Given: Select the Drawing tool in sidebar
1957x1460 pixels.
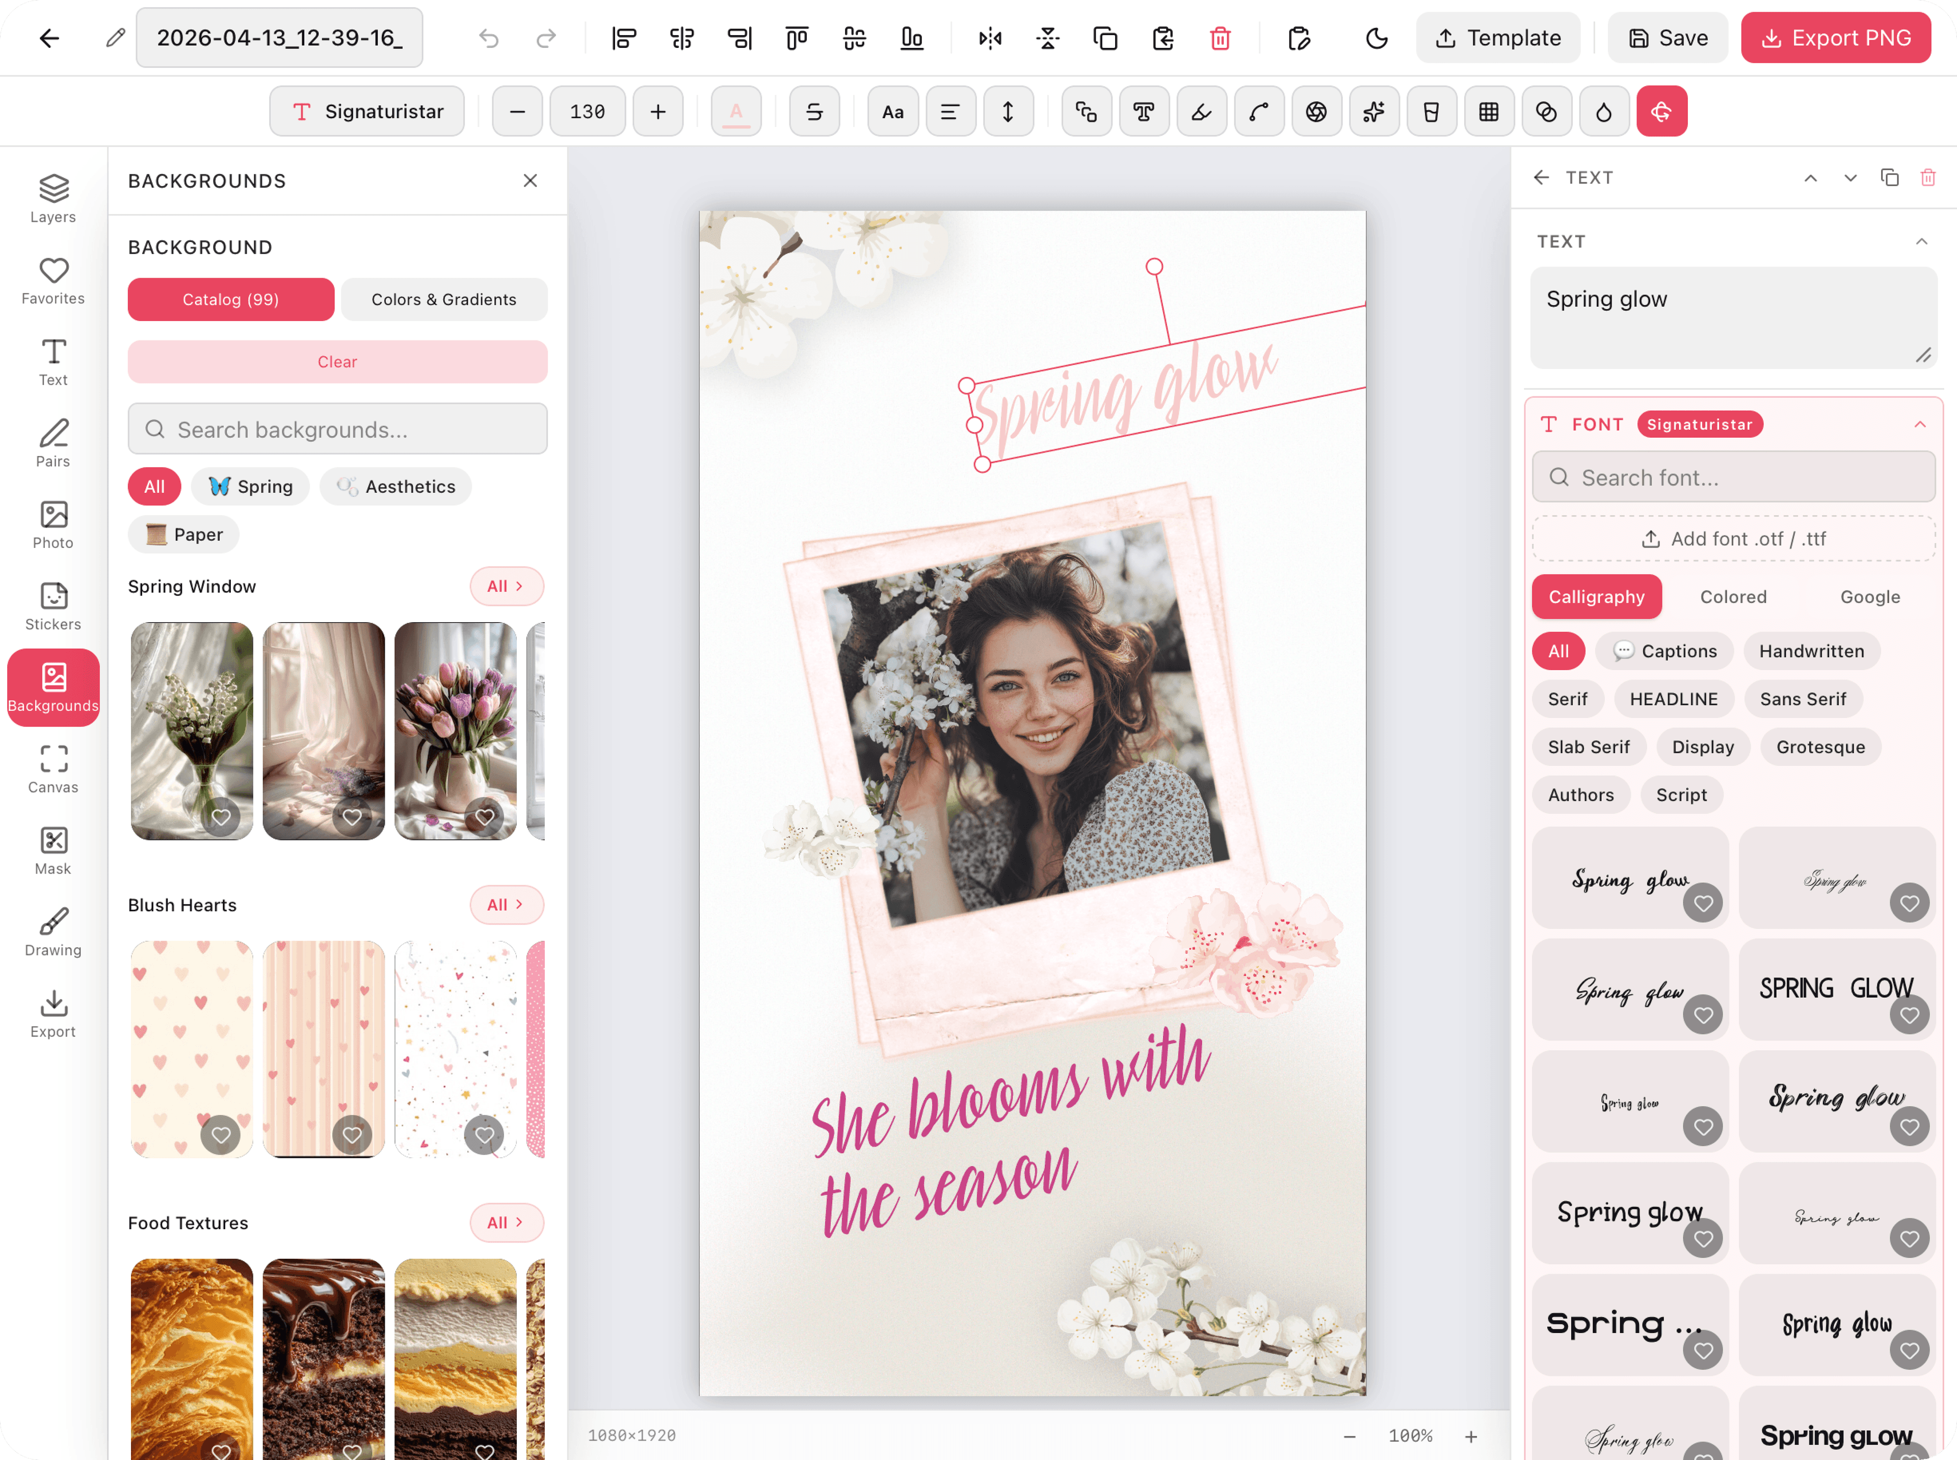Looking at the screenshot, I should point(52,930).
